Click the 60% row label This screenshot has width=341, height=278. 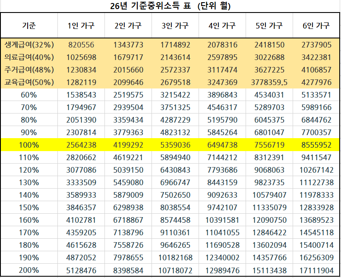29,95
